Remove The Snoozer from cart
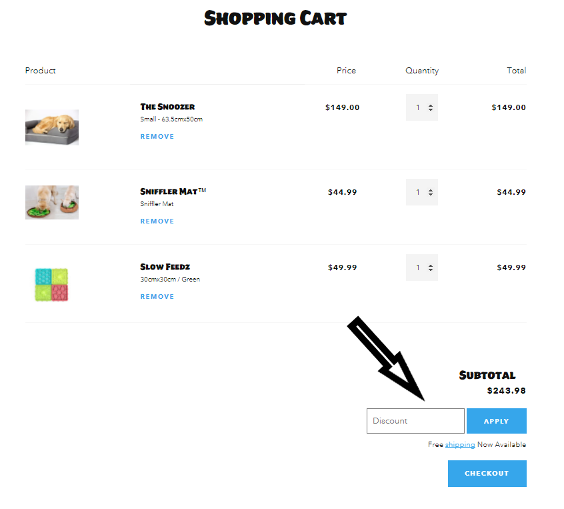564x509 pixels. [157, 137]
